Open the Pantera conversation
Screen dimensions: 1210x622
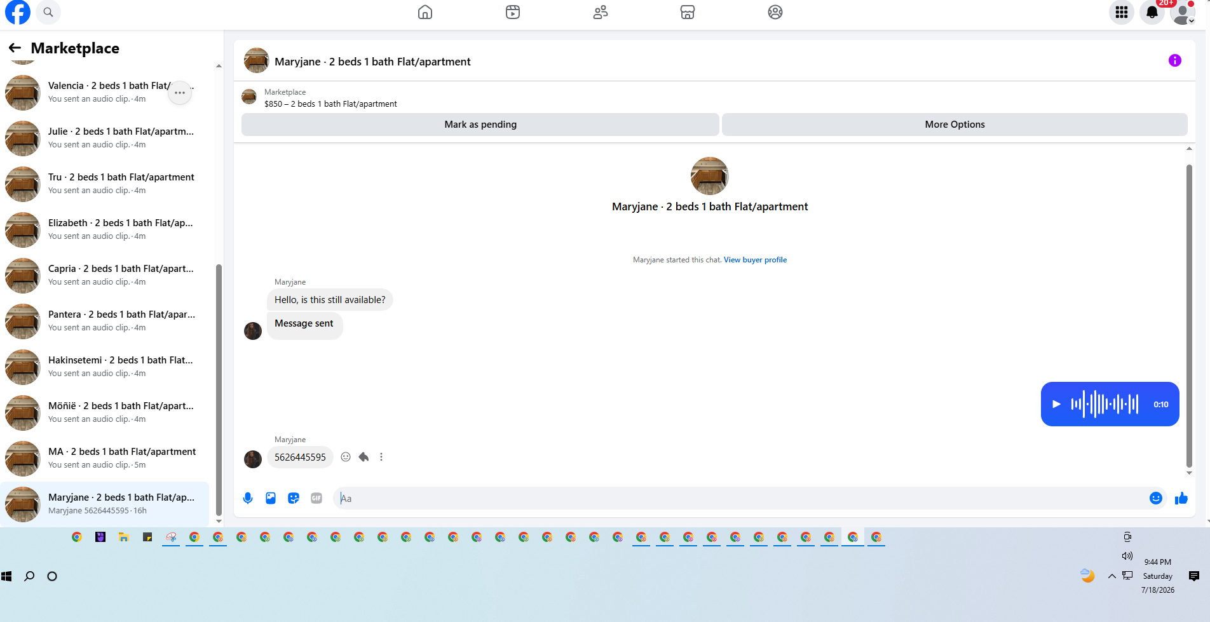[x=105, y=321]
